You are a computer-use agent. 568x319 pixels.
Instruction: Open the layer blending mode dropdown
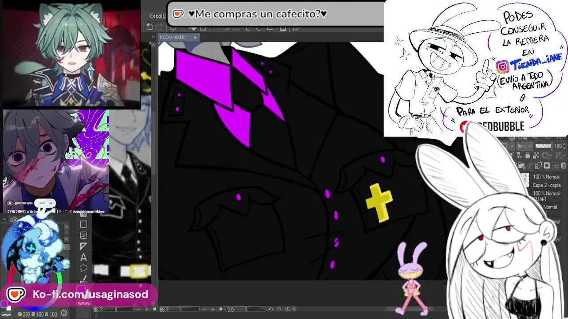524,146
